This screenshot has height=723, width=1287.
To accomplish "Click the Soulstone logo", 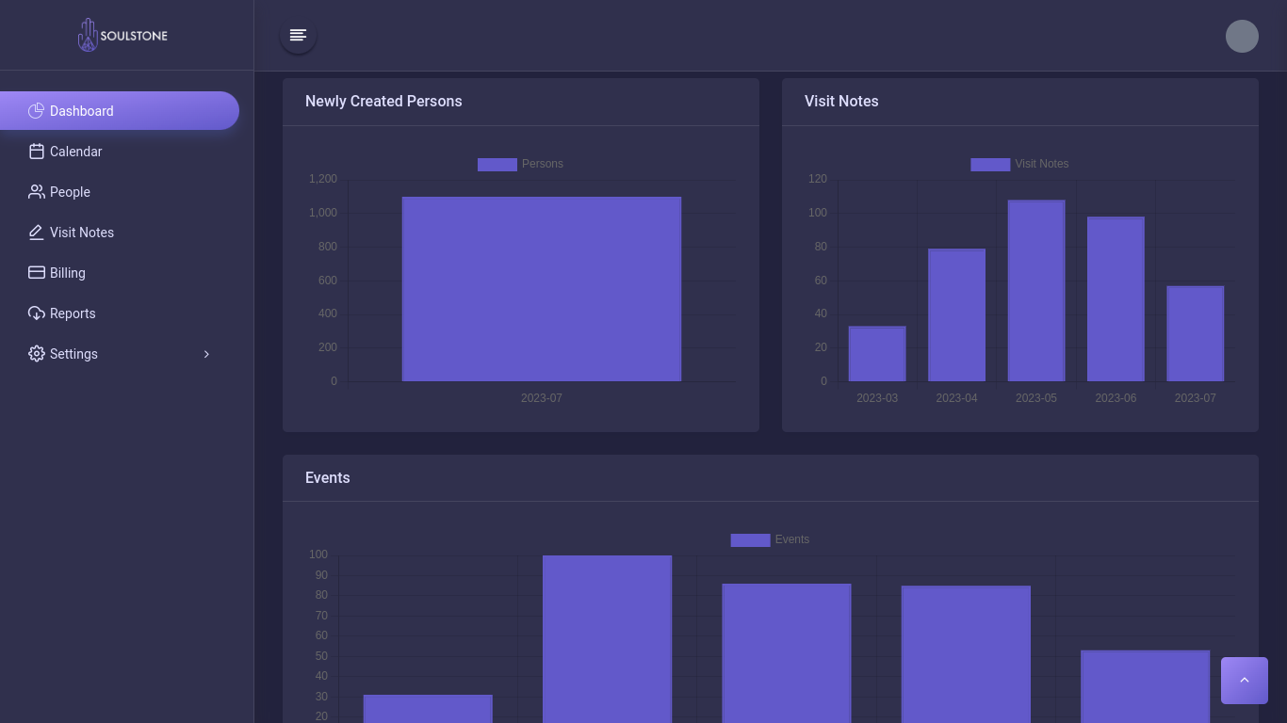I will (x=122, y=35).
